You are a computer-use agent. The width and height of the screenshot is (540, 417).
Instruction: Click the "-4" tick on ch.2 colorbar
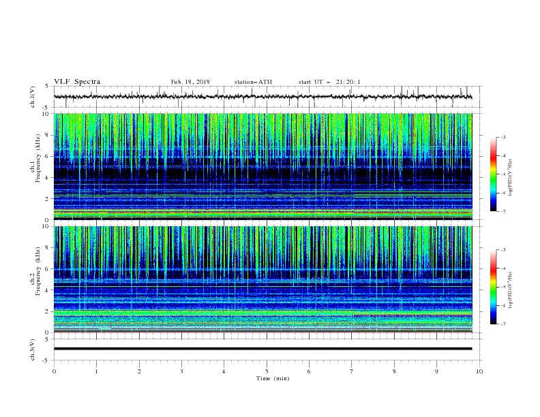tap(503, 268)
